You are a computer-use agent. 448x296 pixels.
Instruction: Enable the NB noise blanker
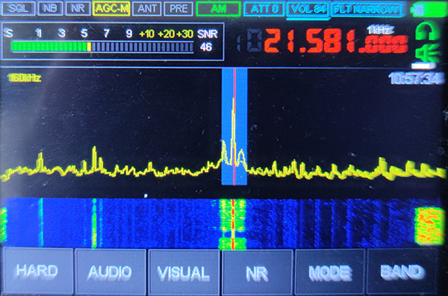[x=50, y=8]
